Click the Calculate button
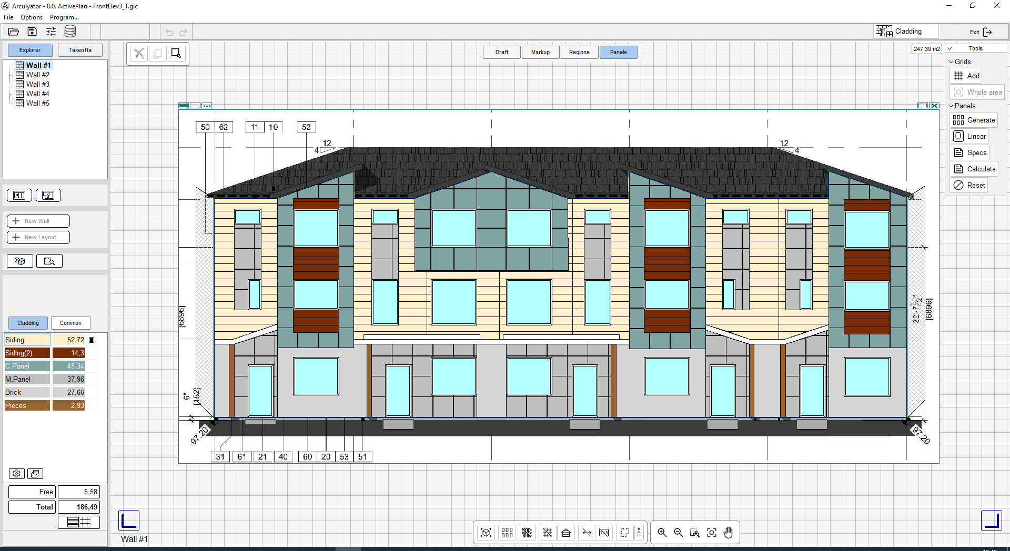Screen dimensions: 1010x551 pos(974,169)
